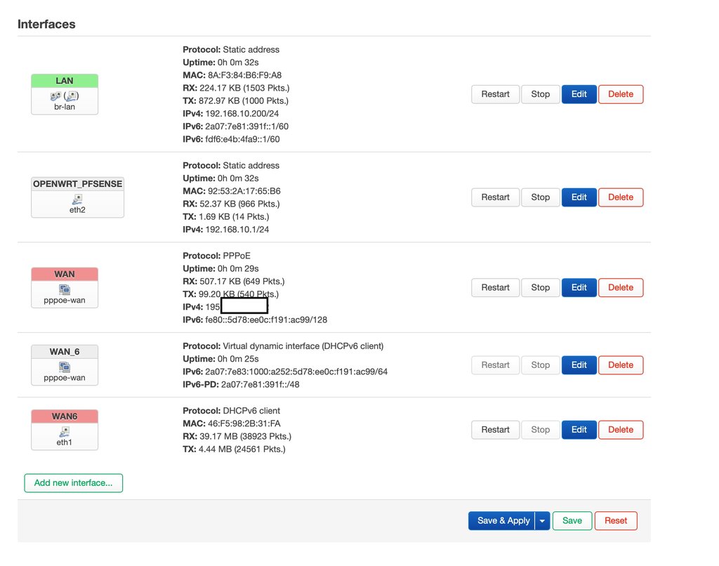Viewport: 719px width, 566px height.
Task: Click the red WAN interface label
Action: click(64, 275)
